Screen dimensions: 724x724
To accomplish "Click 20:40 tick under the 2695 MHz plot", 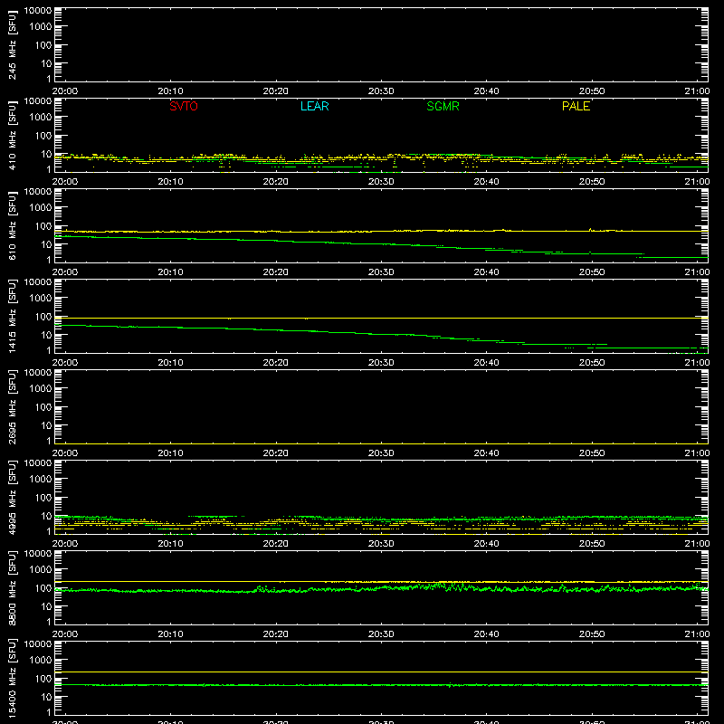I will click(x=486, y=453).
